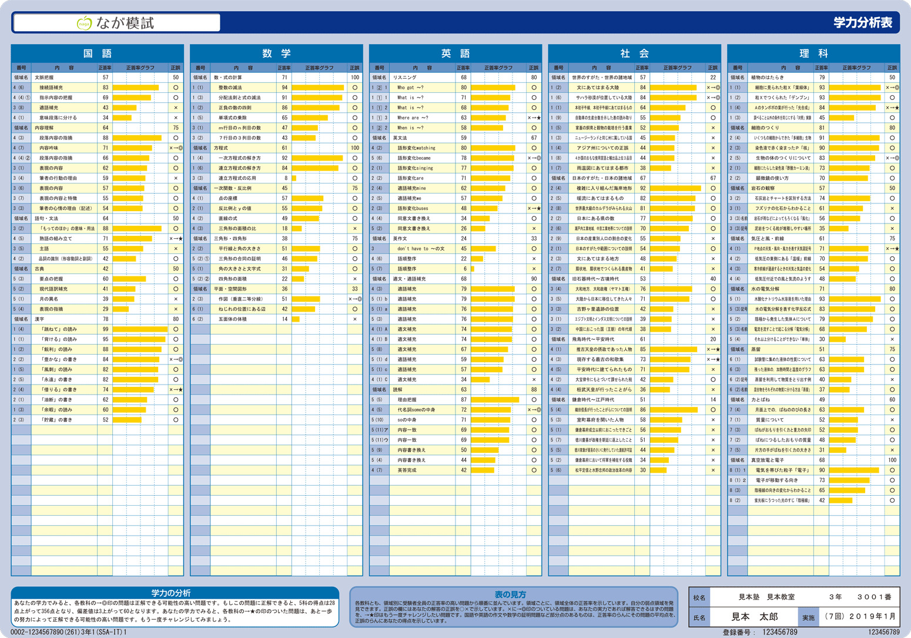Click the ×→★ mark in 熟語の組み立て row

click(176, 239)
